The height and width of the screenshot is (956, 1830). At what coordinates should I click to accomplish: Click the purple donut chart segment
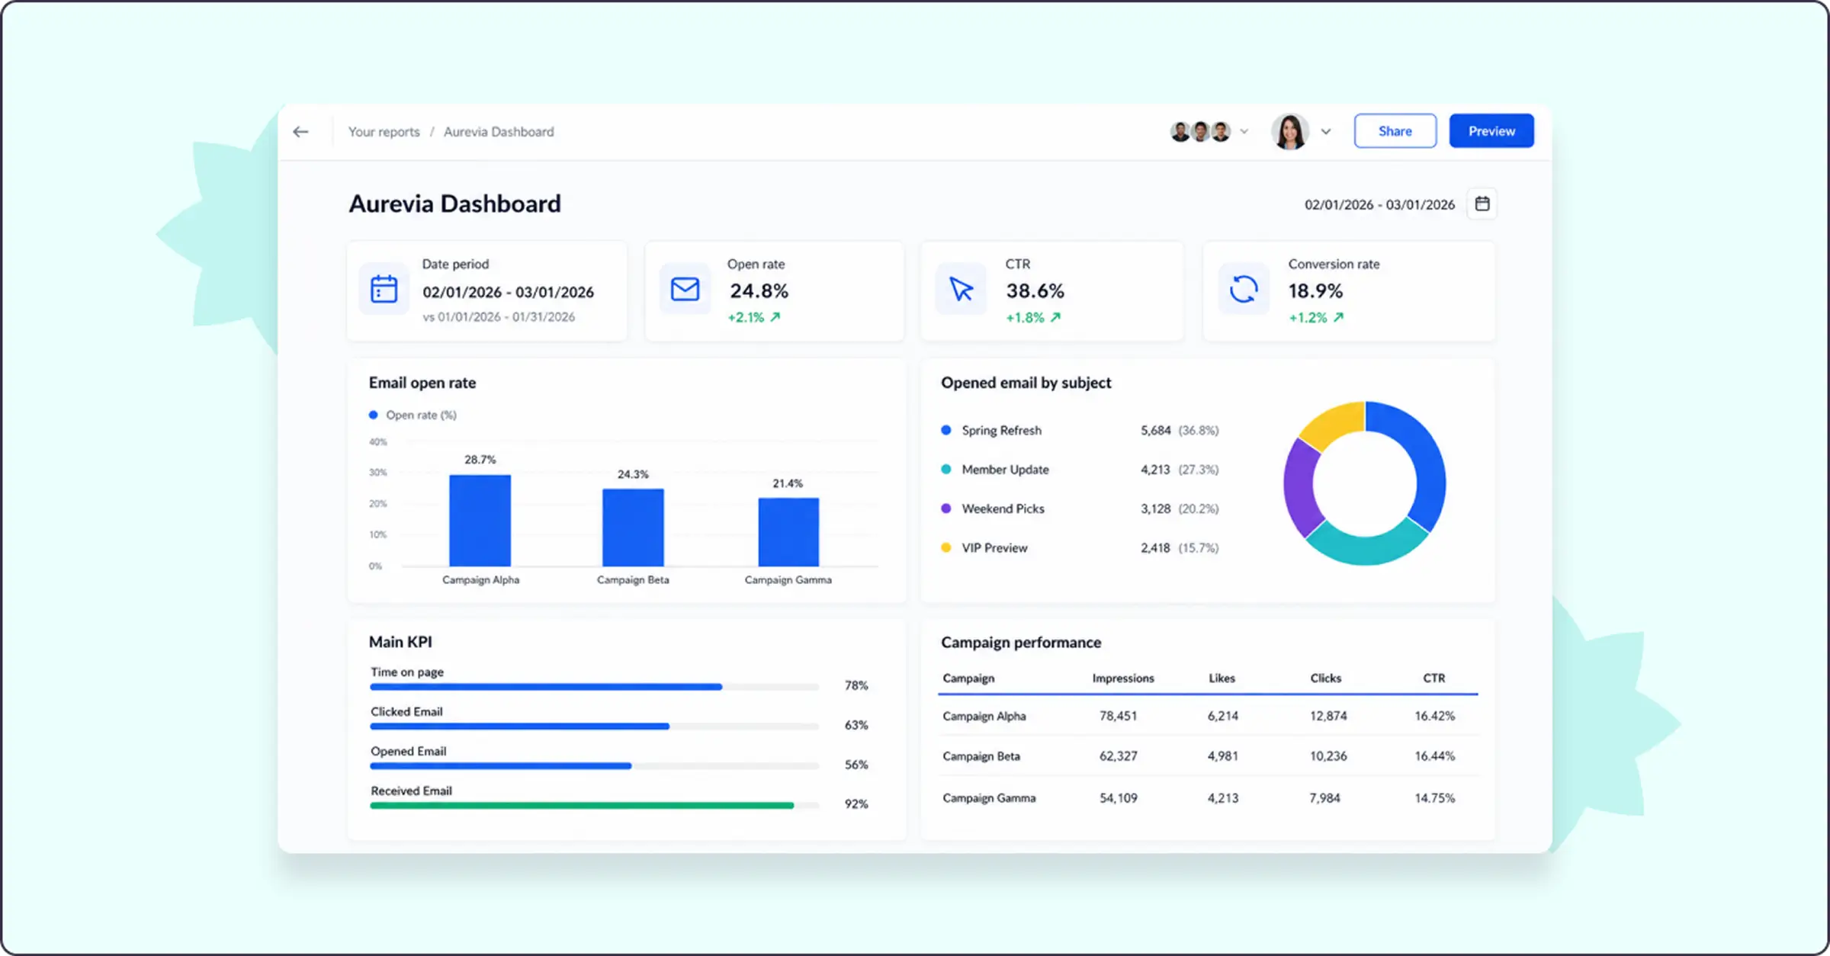click(1301, 488)
